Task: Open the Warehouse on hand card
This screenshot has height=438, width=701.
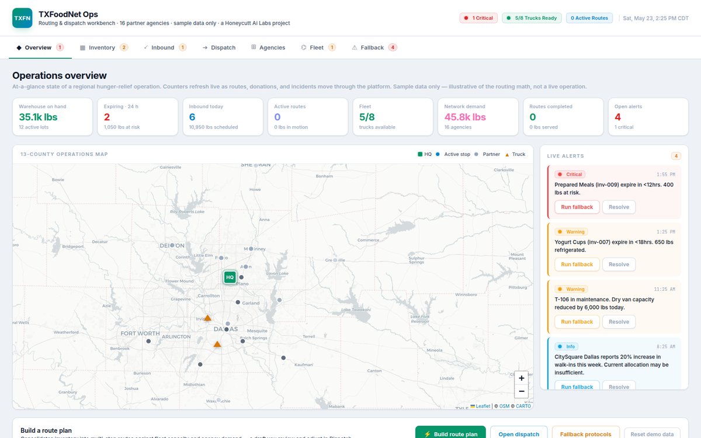Action: [53, 117]
